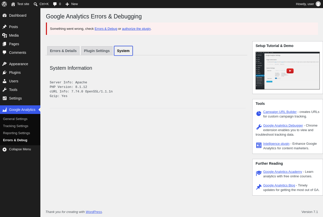Click the Collapse Menu label

(x=20, y=149)
